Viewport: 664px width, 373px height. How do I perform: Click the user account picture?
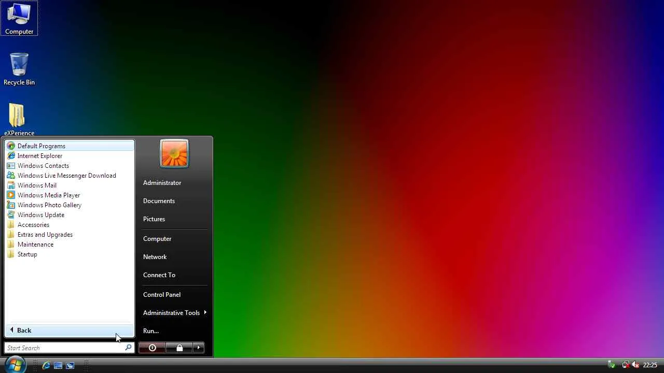174,153
